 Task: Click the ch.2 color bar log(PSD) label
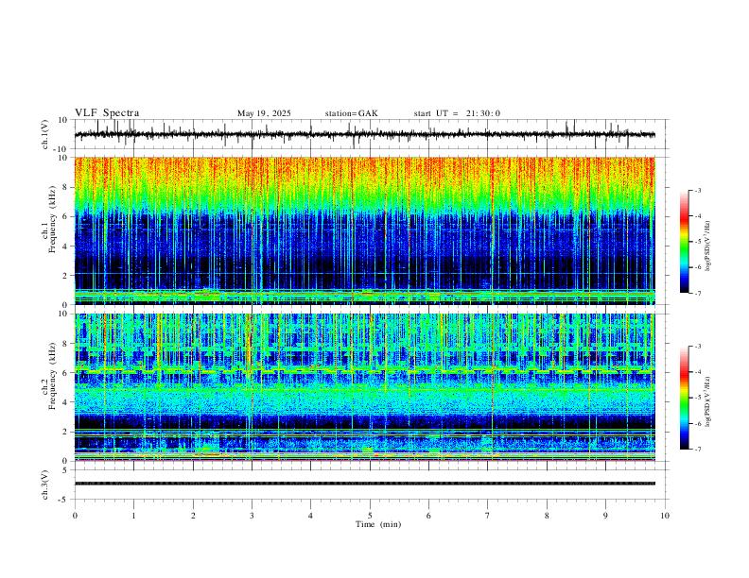(x=707, y=402)
